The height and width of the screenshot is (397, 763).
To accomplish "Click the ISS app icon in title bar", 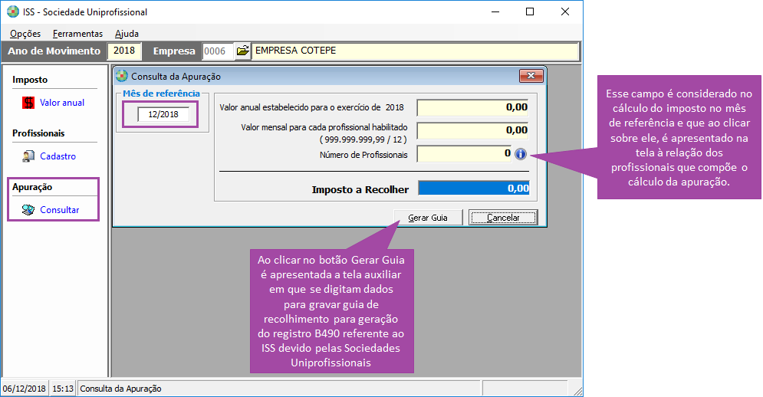I will pyautogui.click(x=13, y=11).
